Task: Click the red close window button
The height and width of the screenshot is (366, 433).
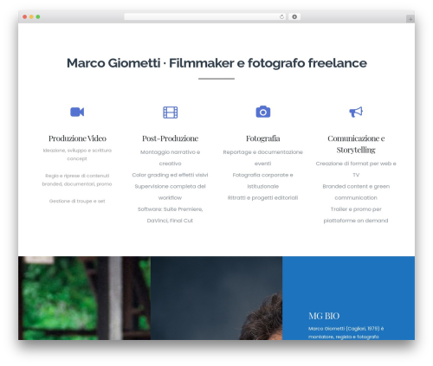Action: click(25, 17)
